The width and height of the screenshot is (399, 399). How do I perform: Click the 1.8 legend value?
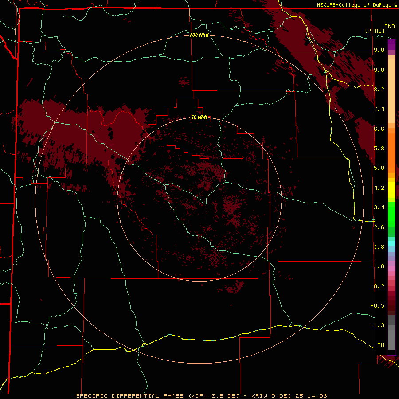[x=379, y=247]
